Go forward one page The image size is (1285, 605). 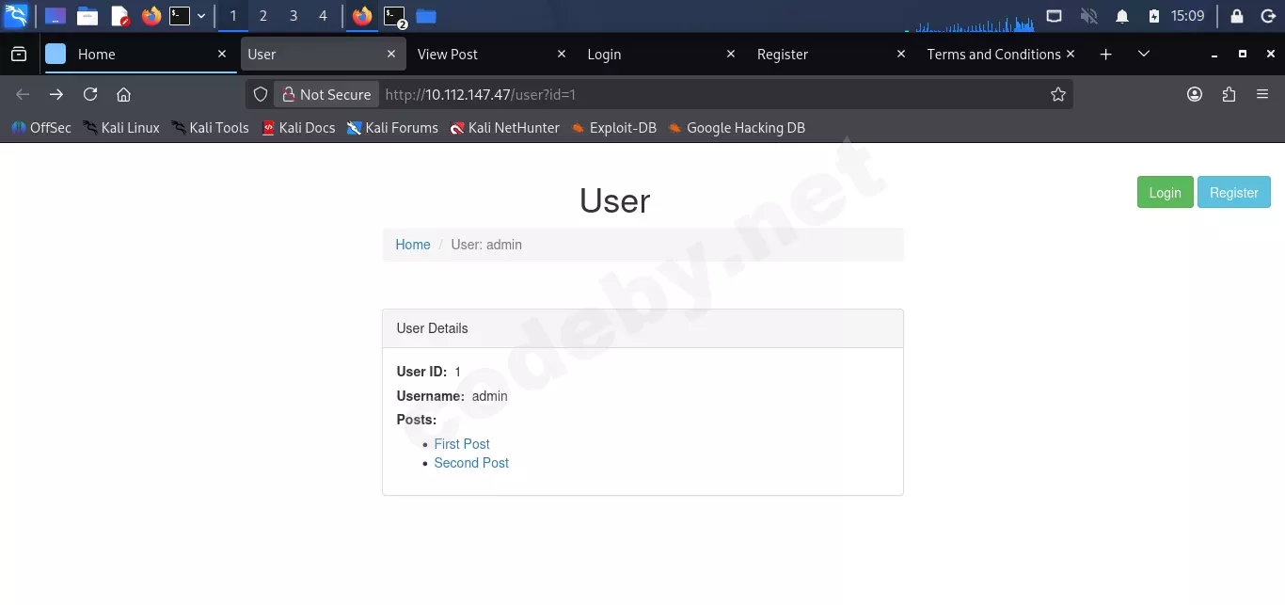(56, 94)
